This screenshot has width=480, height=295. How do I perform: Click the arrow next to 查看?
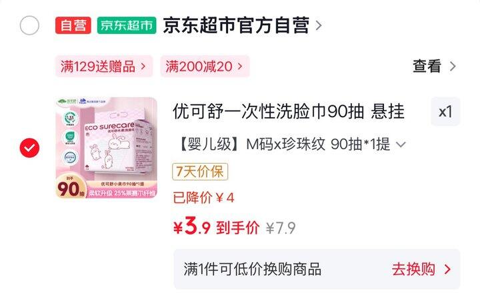click(453, 67)
